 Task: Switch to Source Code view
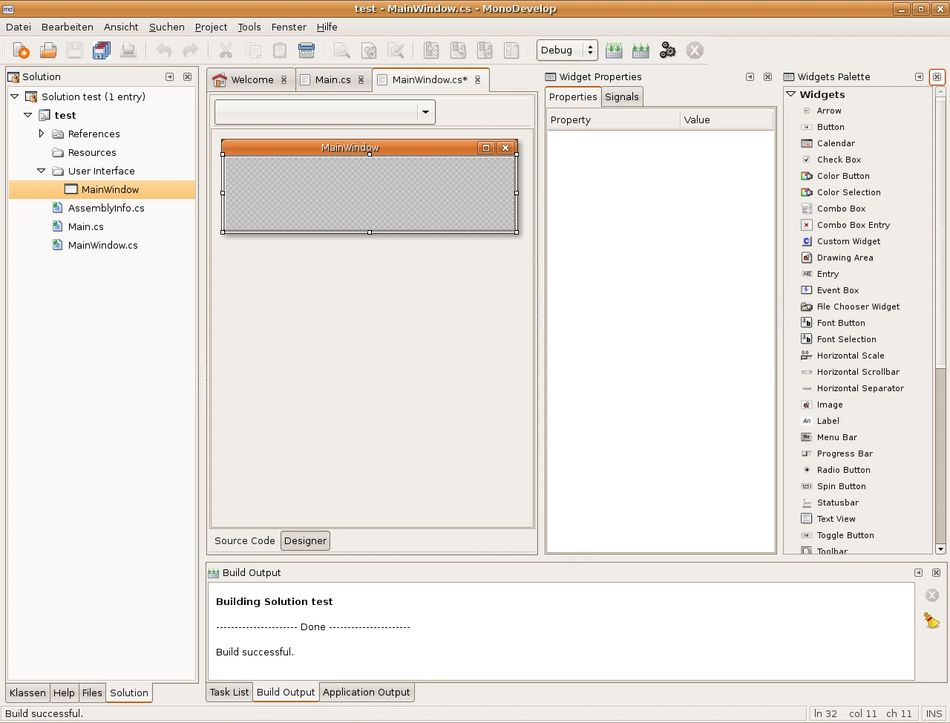click(x=244, y=540)
